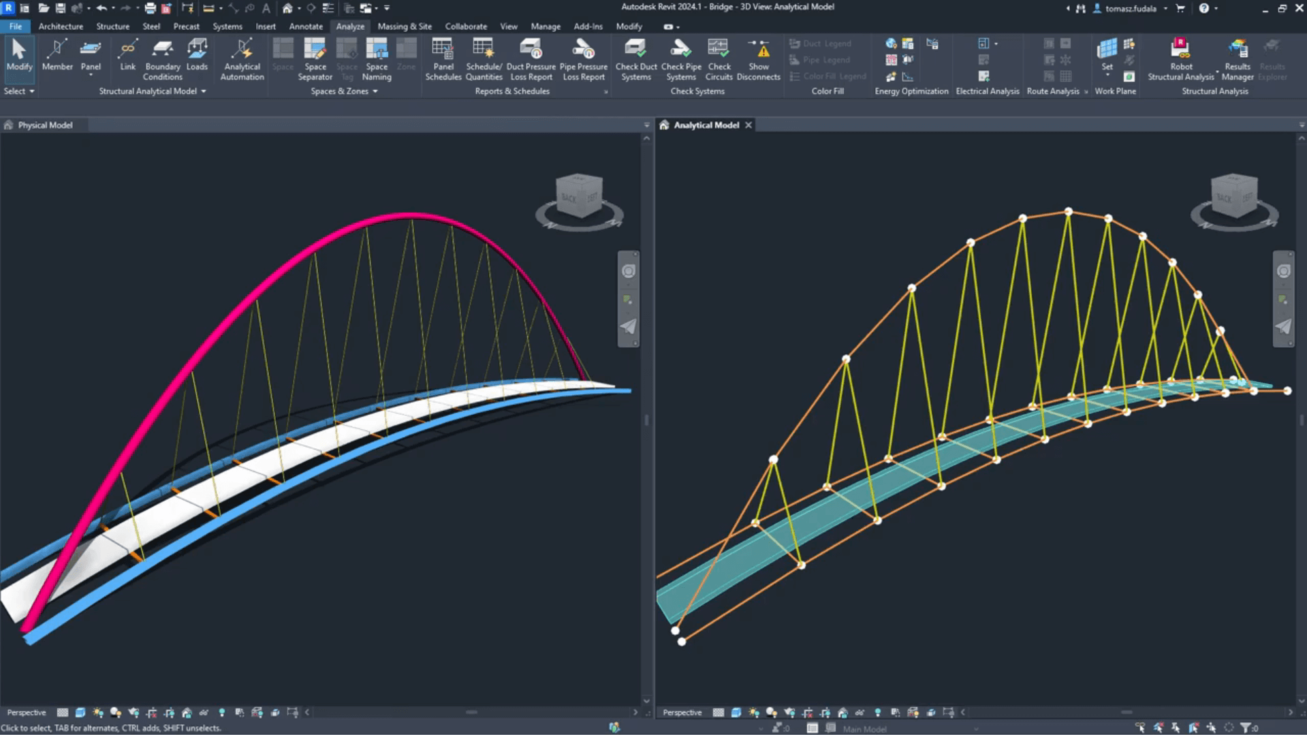This screenshot has height=735, width=1307.
Task: Open Boundary Conditions tool
Action: 162,60
